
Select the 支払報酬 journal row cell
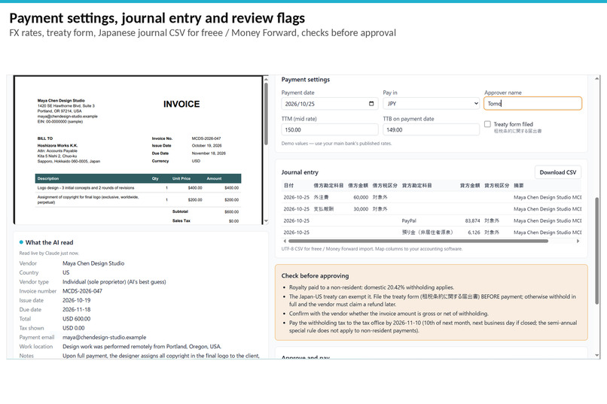point(323,208)
